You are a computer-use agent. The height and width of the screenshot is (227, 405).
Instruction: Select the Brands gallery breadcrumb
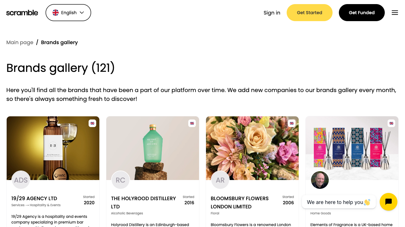tap(59, 42)
